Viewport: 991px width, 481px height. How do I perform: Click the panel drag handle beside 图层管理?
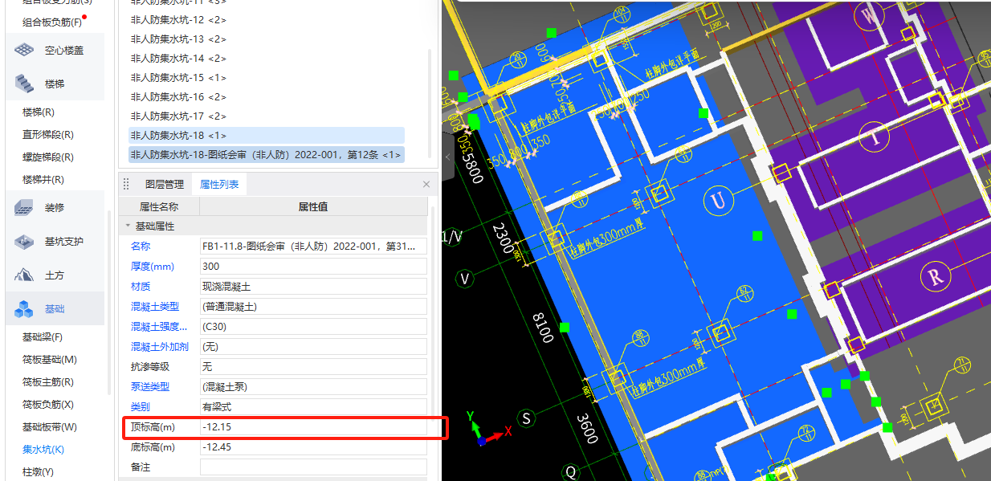coord(126,184)
